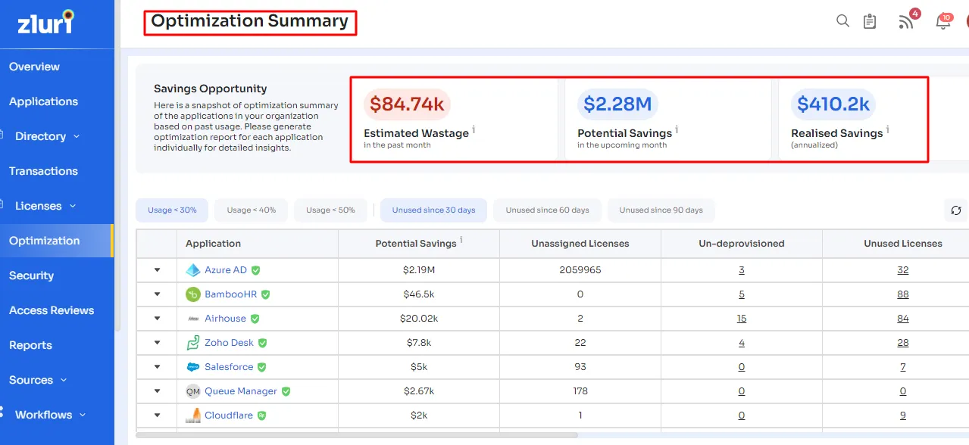Toggle the Usage < 30% filter
The height and width of the screenshot is (445, 969).
(172, 210)
